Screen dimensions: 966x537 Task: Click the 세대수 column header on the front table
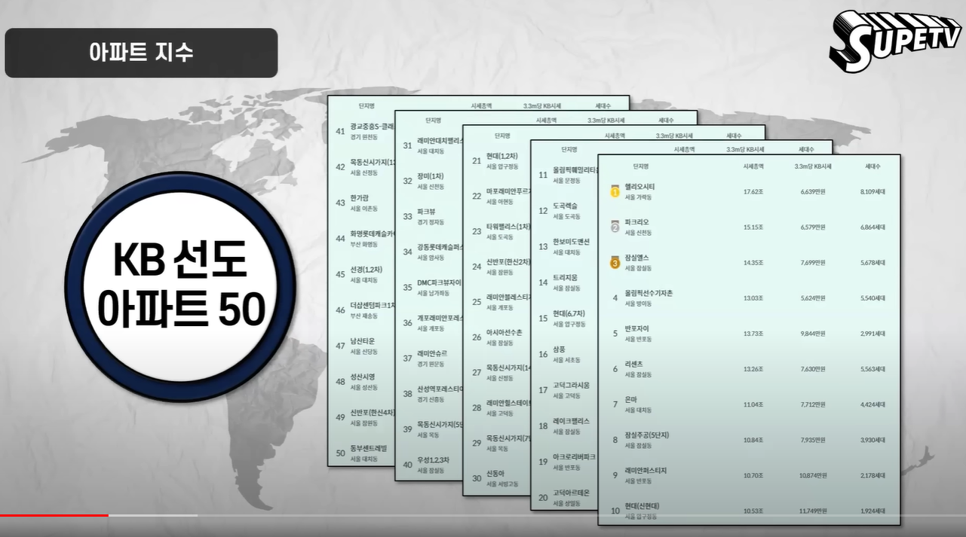pyautogui.click(x=872, y=166)
